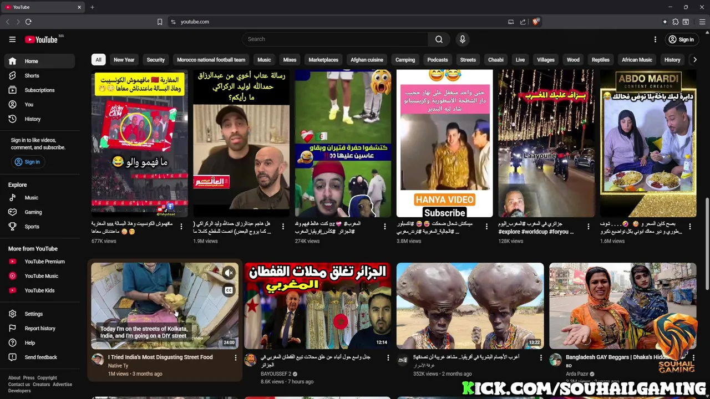Viewport: 710px width, 399px height.
Task: Select the Podcasts filter chip
Action: (437, 60)
